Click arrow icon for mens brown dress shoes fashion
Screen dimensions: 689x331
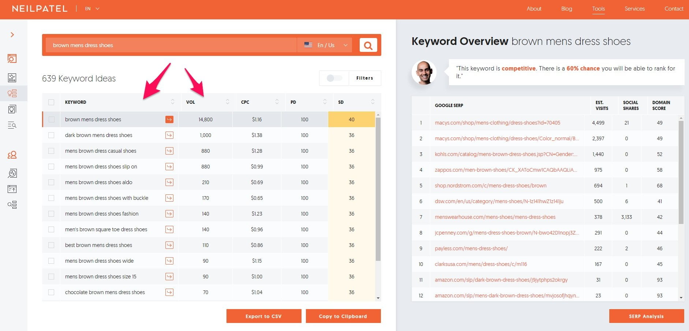[x=169, y=214]
